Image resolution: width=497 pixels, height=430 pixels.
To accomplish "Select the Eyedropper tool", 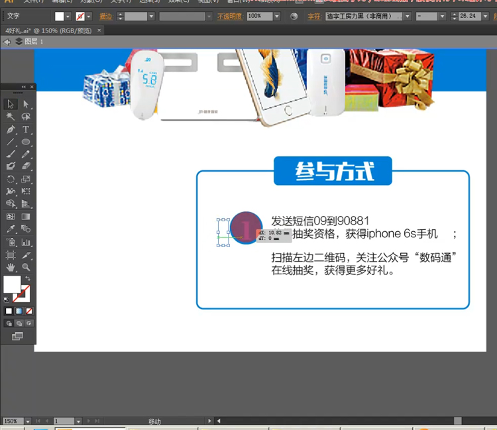I will click(x=11, y=229).
